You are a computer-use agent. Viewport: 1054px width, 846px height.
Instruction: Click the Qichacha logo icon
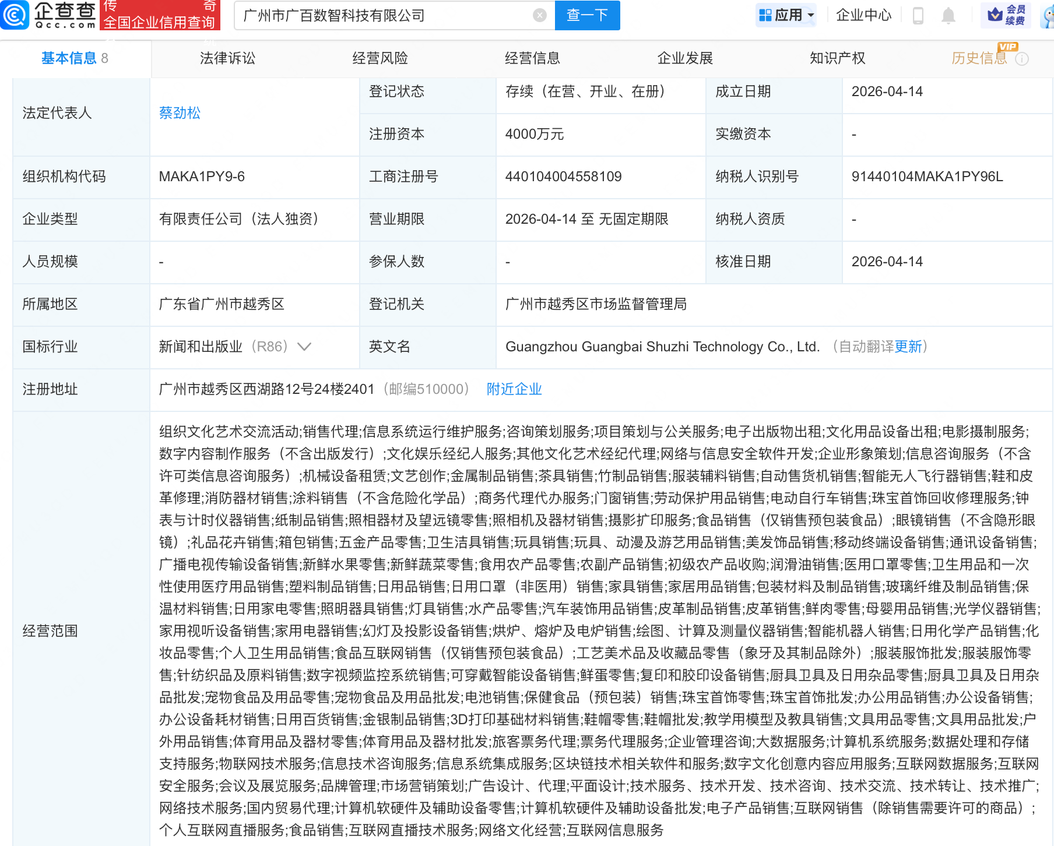click(15, 15)
